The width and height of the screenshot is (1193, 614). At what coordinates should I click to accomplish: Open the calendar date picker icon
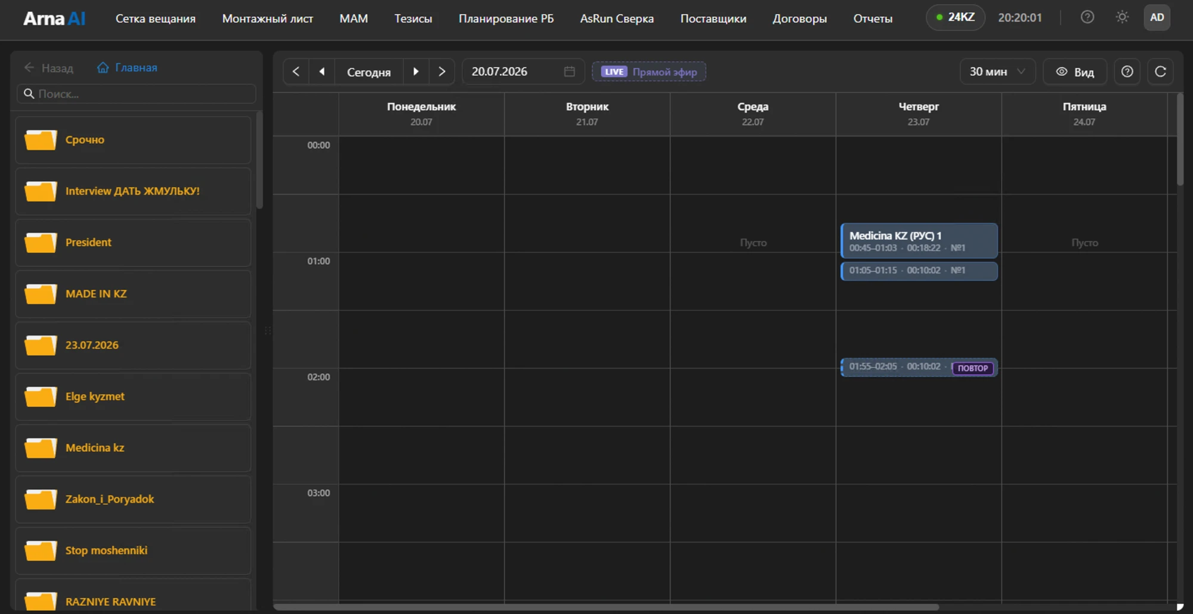pos(569,72)
